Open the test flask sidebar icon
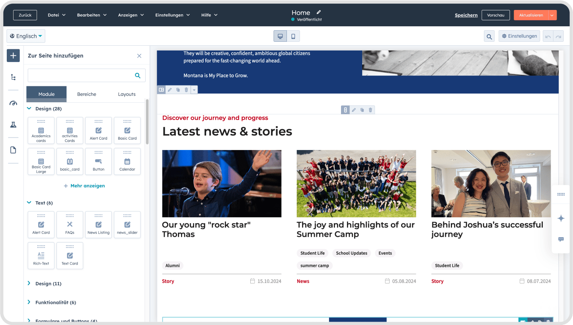 point(13,125)
